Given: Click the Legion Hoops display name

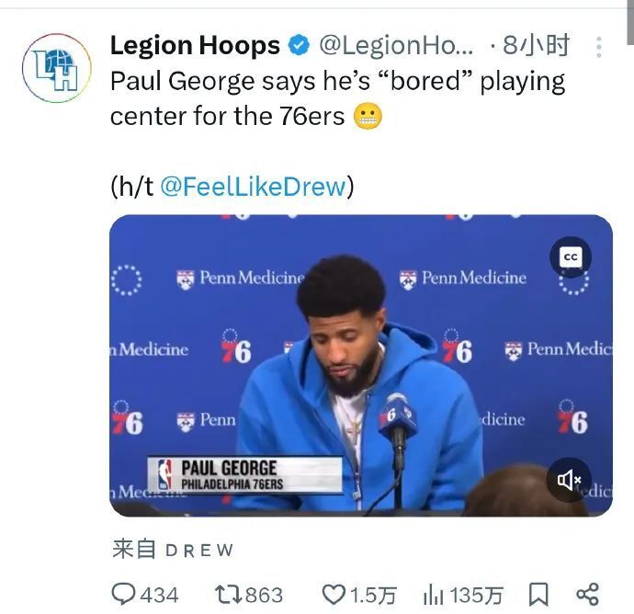Looking at the screenshot, I should pyautogui.click(x=195, y=45).
